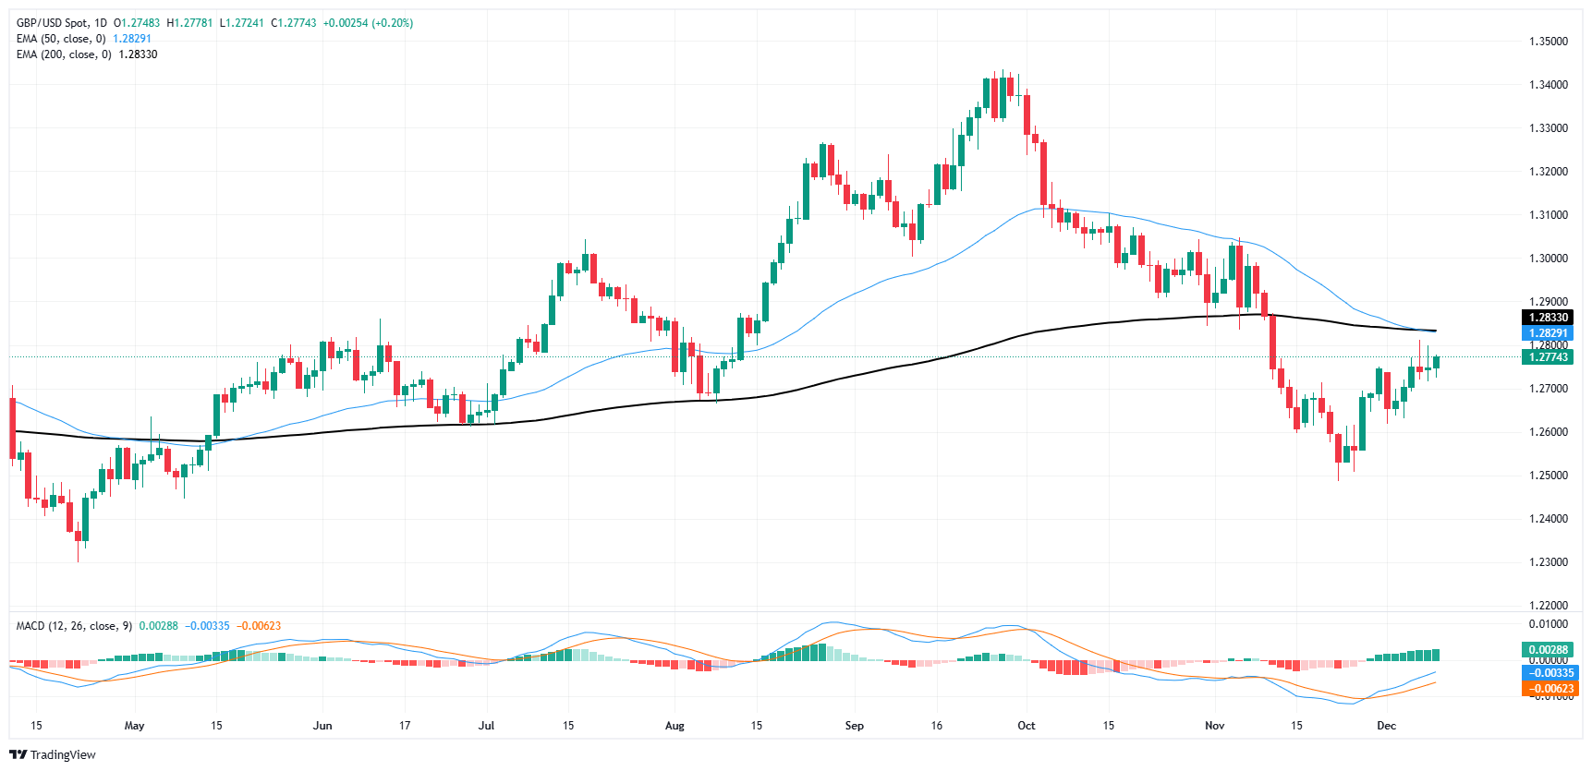The height and width of the screenshot is (771, 1592).
Task: Click the Oct label on time axis
Action: click(1026, 726)
